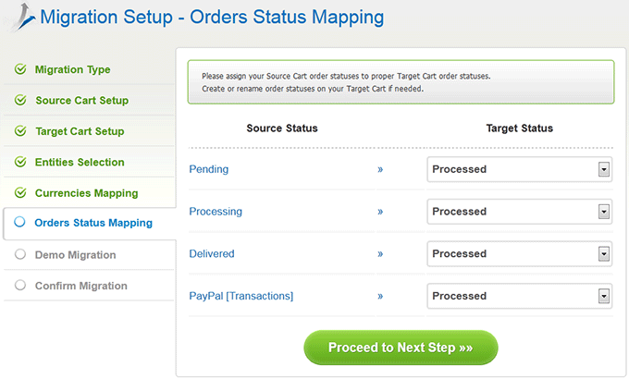
Task: Go to the Target Cart Setup step
Action: coord(80,131)
